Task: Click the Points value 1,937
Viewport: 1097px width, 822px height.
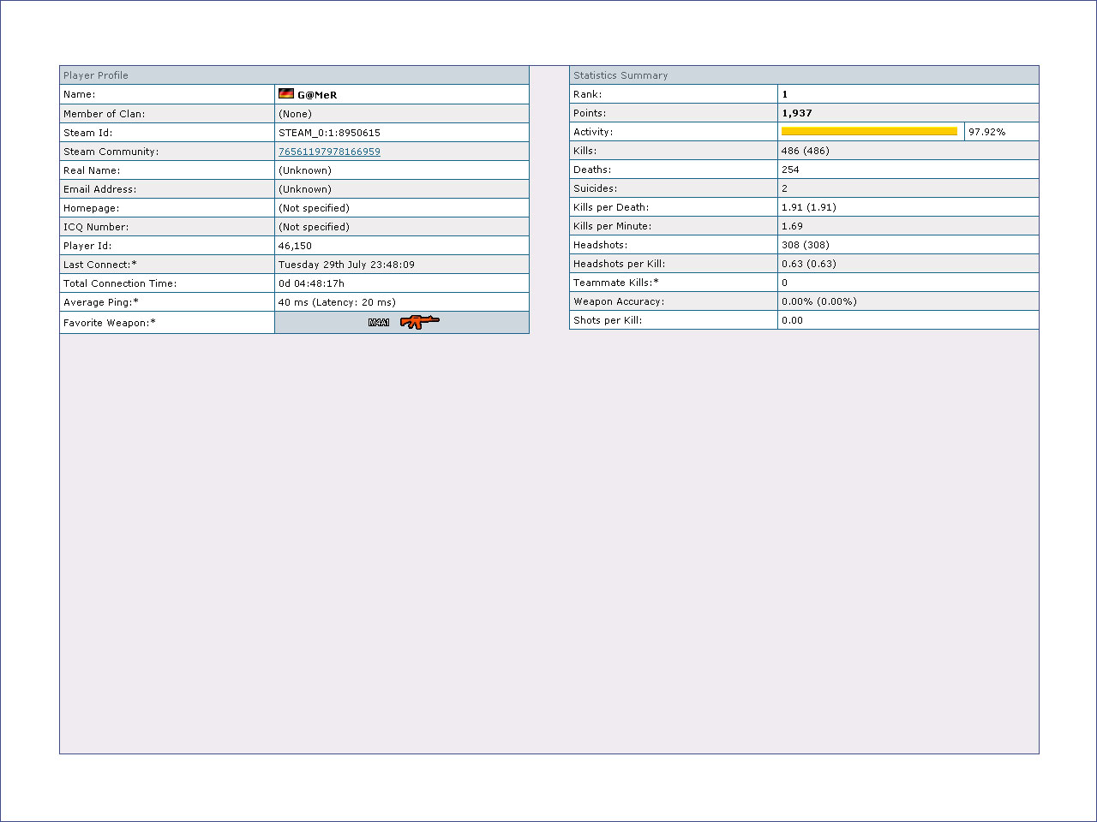Action: pyautogui.click(x=796, y=113)
